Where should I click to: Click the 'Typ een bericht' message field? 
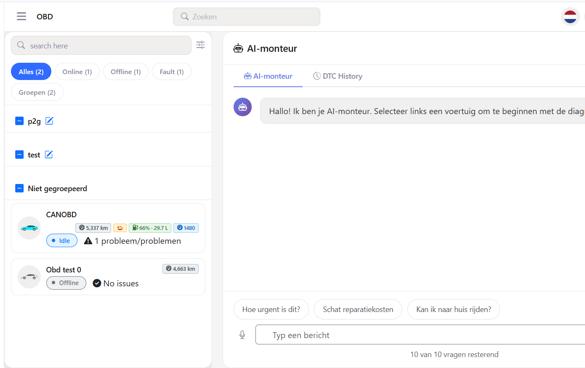[x=420, y=335]
